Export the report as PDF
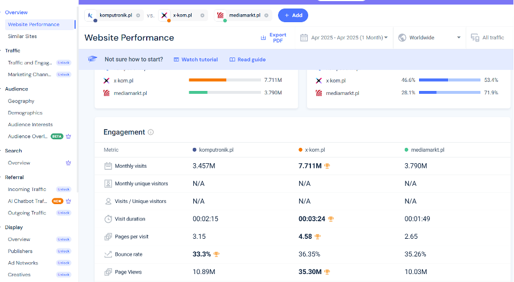 [x=273, y=38]
